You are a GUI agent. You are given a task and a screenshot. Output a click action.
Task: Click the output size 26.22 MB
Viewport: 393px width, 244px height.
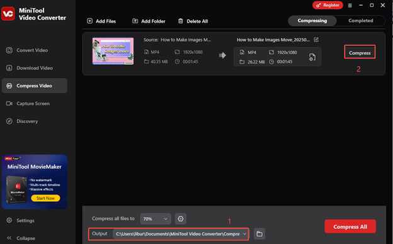256,62
